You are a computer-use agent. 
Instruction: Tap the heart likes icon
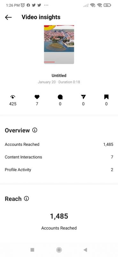pos(37,97)
